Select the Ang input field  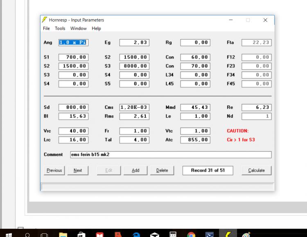(73, 42)
